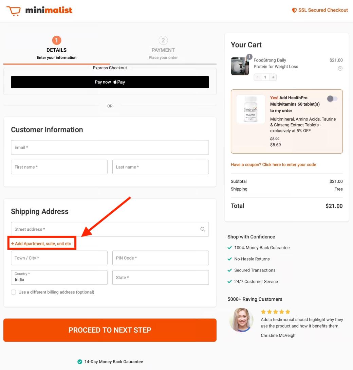The height and width of the screenshot is (370, 353).
Task: Click the street address search magnifier icon
Action: [203, 229]
